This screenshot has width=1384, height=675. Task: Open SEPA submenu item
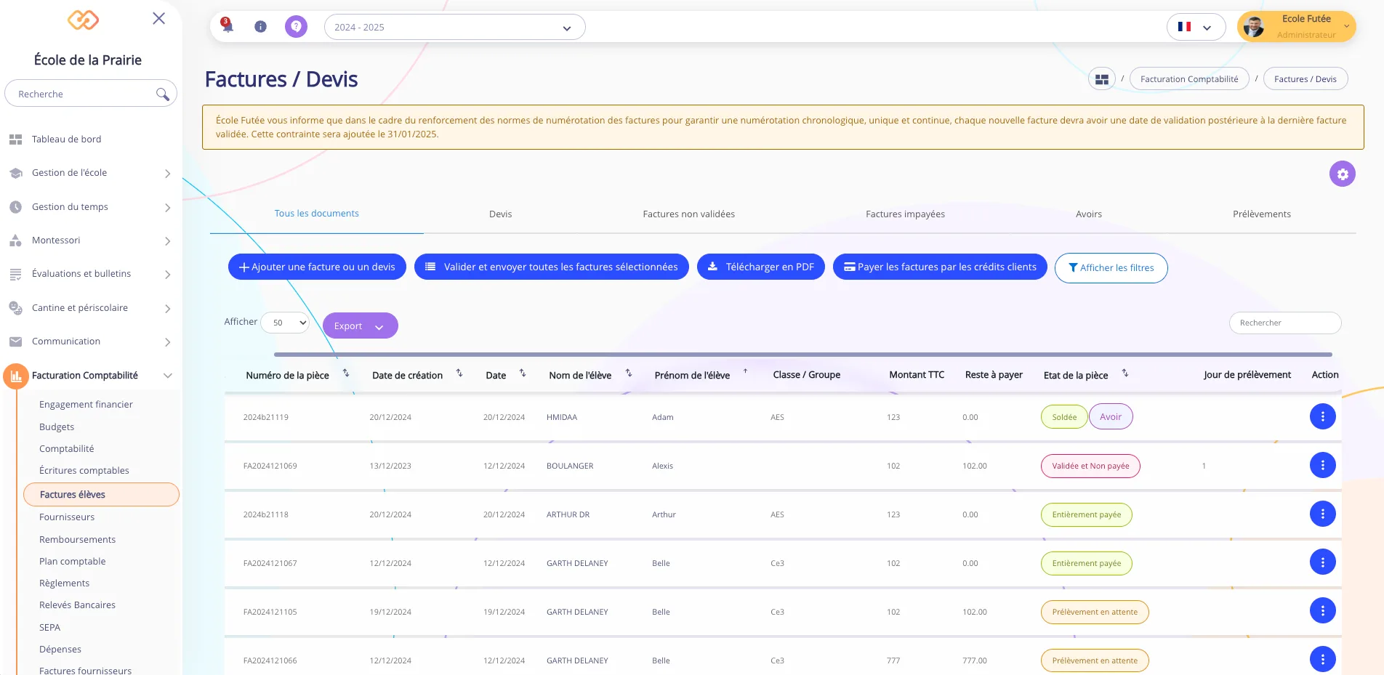(49, 628)
